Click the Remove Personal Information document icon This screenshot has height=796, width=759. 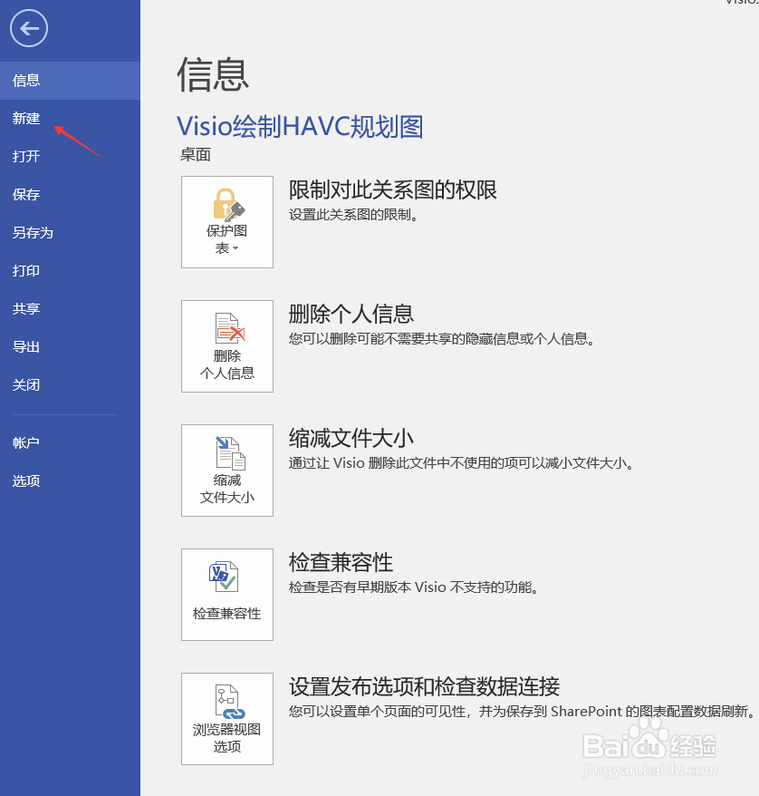pyautogui.click(x=230, y=328)
